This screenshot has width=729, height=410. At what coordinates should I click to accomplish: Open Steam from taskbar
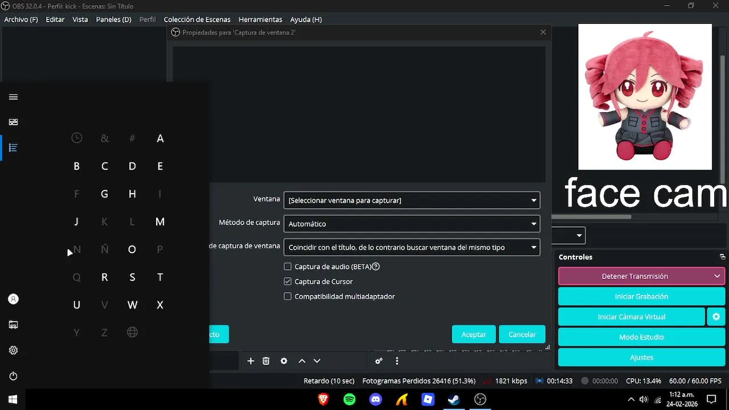[x=454, y=399]
